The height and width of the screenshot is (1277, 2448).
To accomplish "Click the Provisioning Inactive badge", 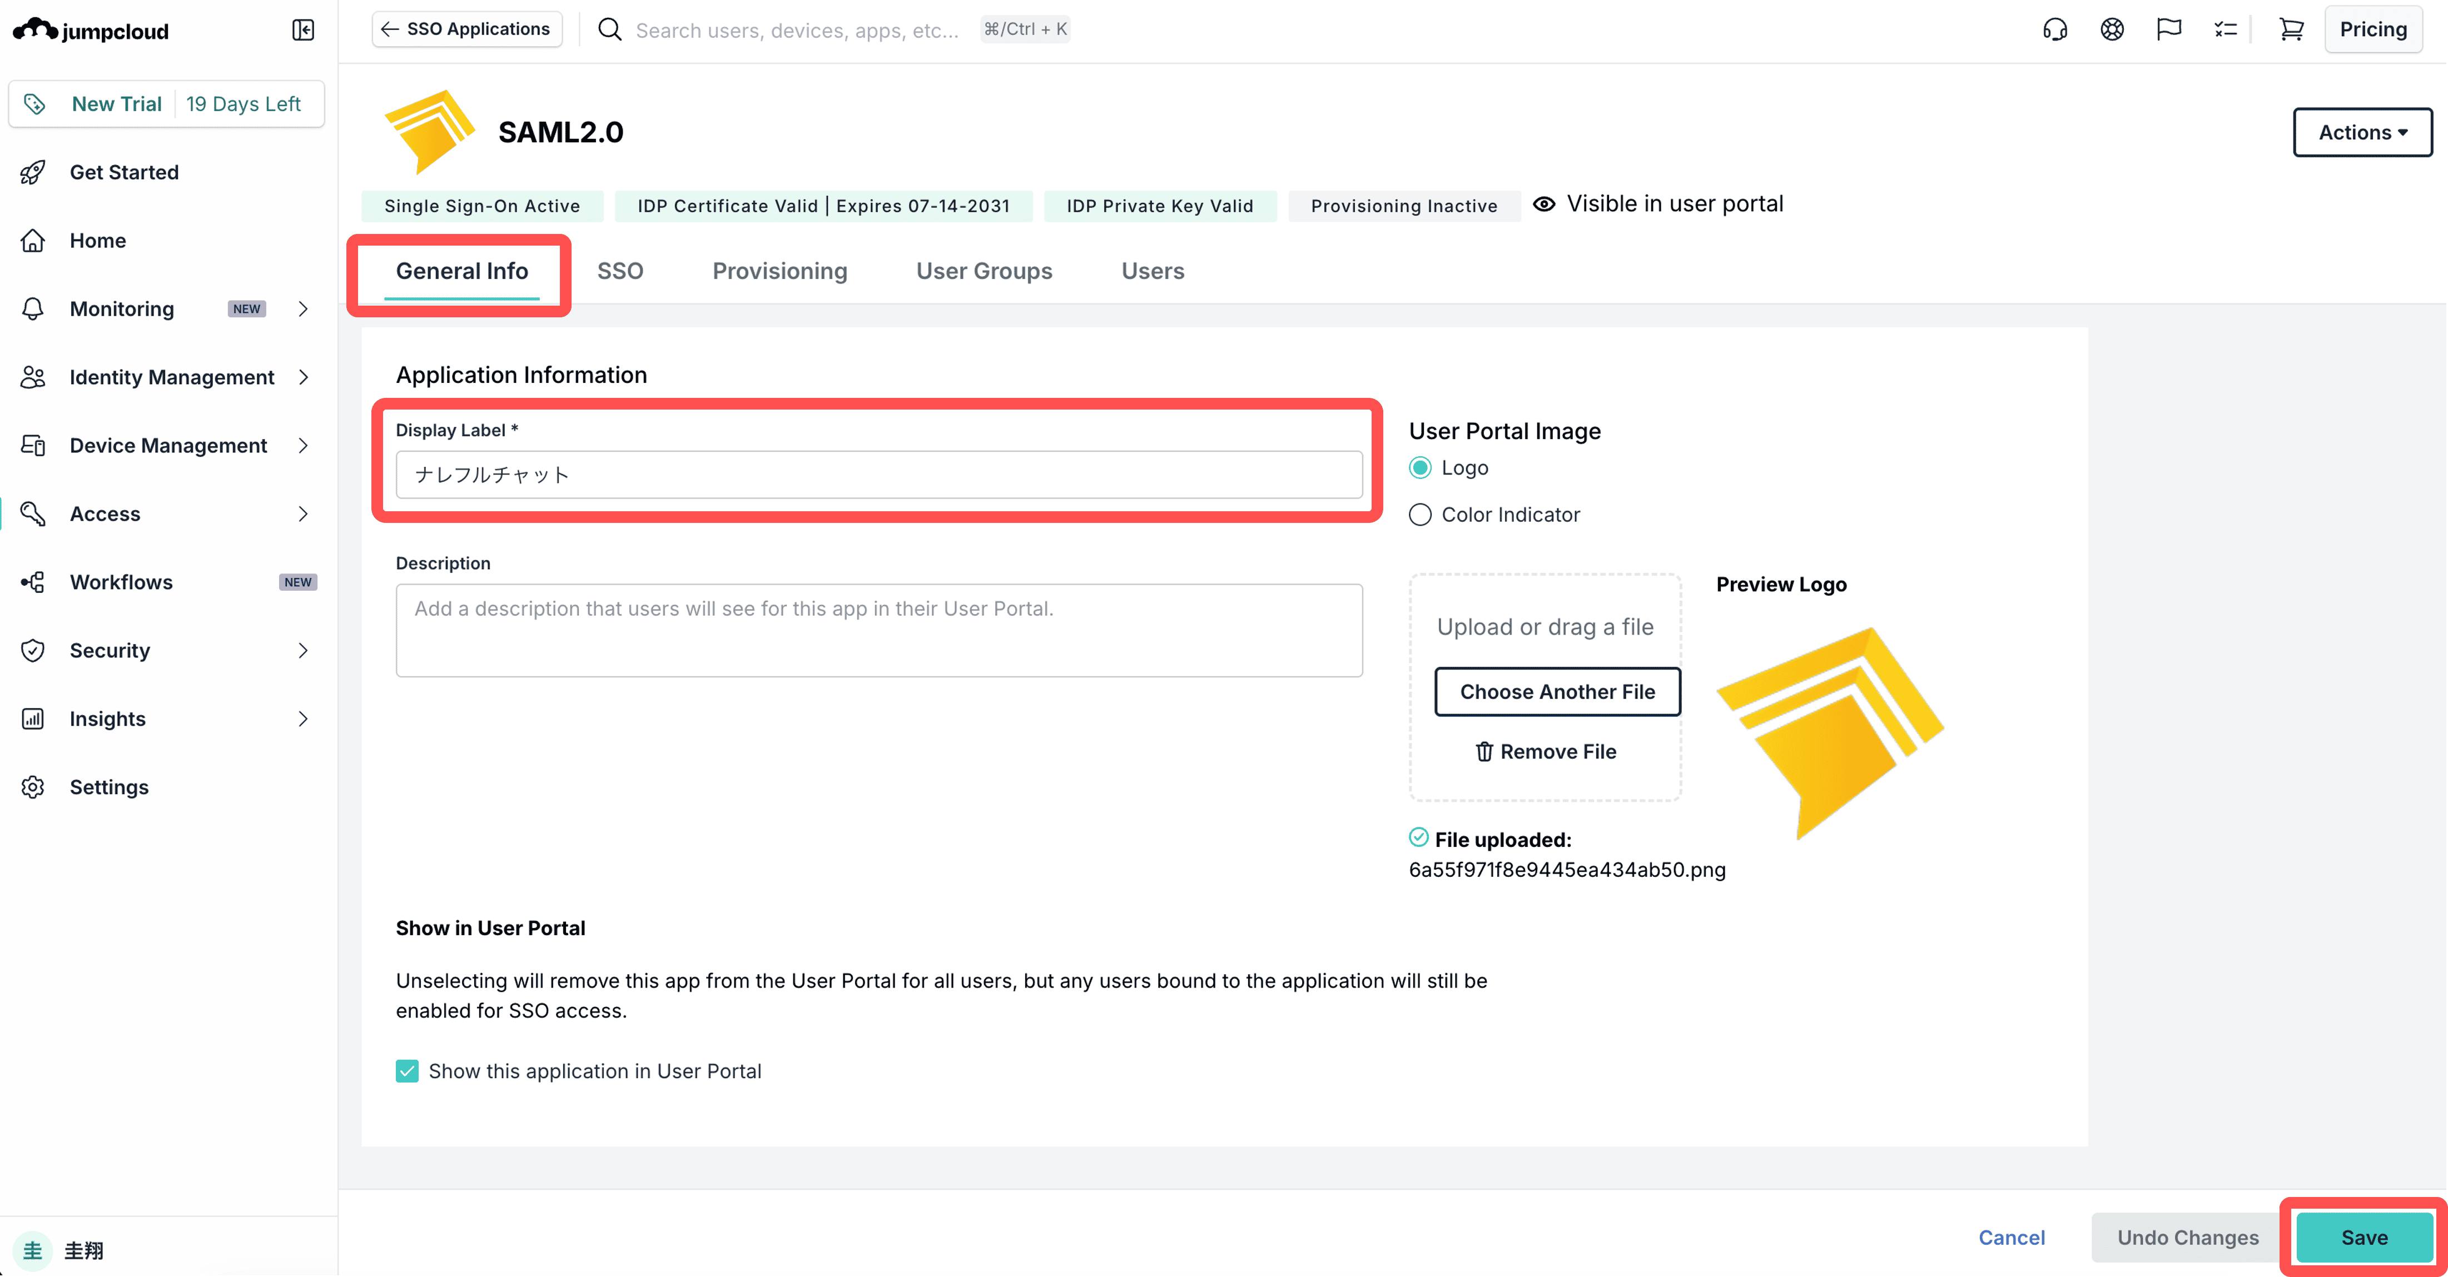I will pyautogui.click(x=1404, y=206).
